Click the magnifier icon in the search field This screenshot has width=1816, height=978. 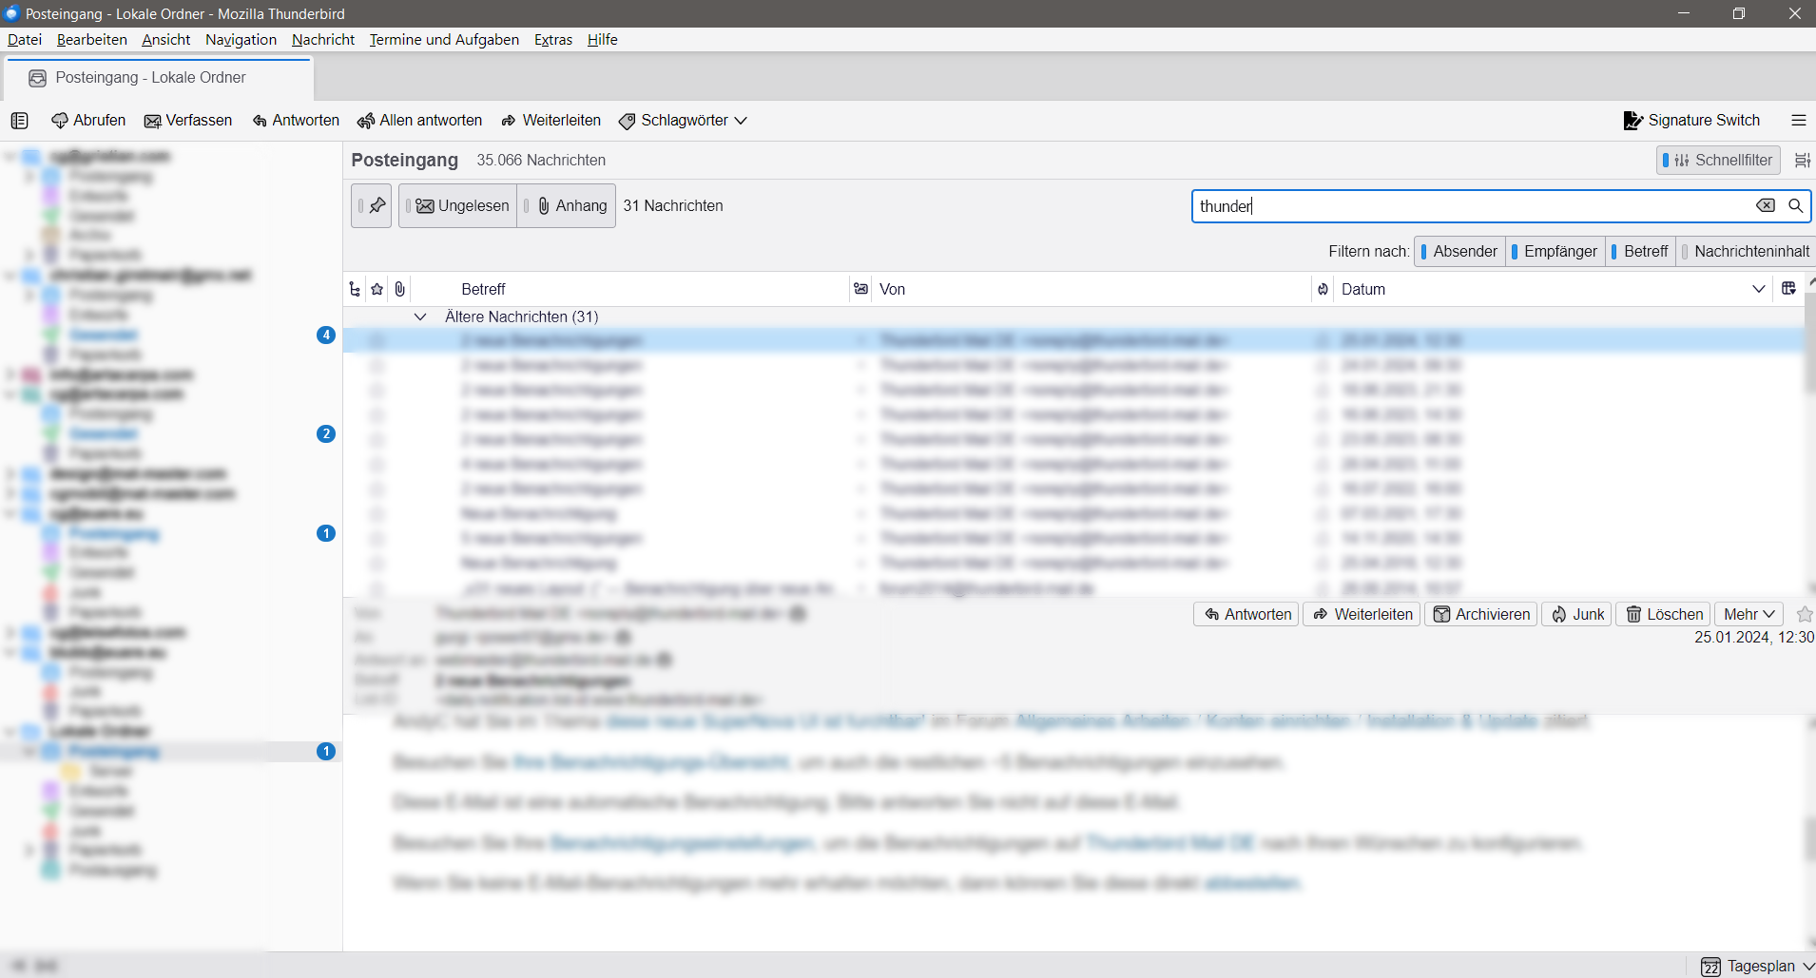click(x=1796, y=206)
